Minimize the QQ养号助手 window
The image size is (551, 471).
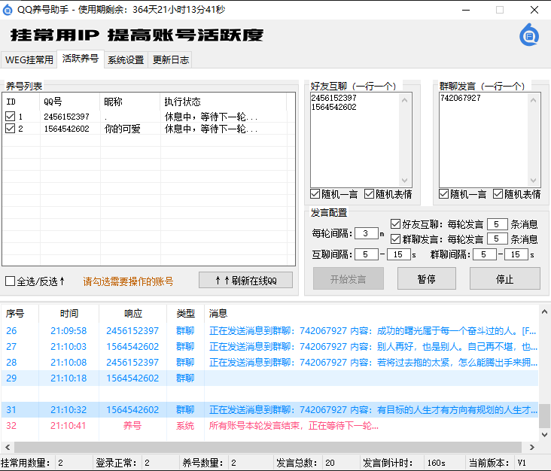tap(466, 10)
